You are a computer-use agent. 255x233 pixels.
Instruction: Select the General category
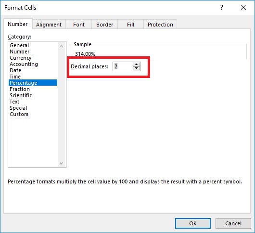pyautogui.click(x=19, y=45)
